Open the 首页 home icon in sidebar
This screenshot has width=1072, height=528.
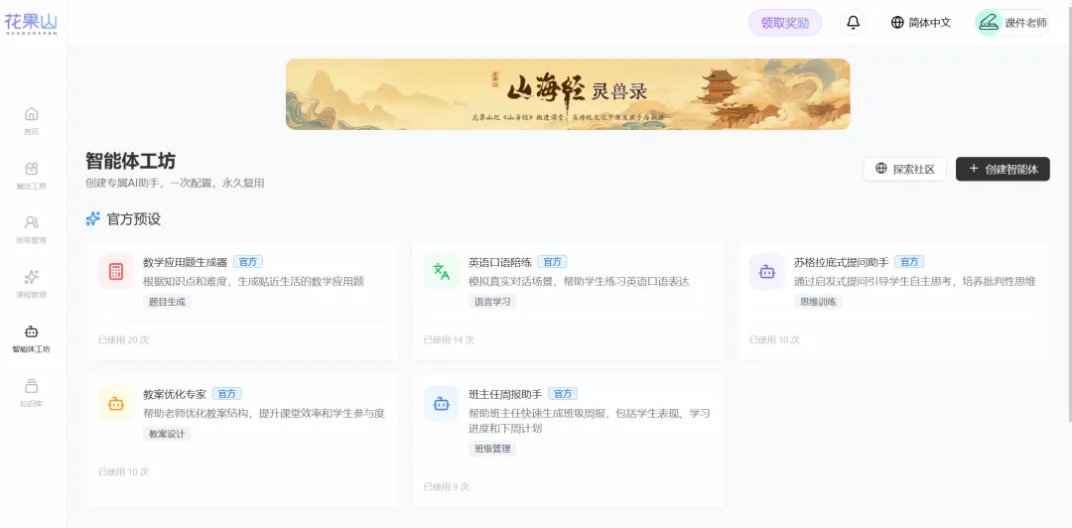(x=32, y=113)
